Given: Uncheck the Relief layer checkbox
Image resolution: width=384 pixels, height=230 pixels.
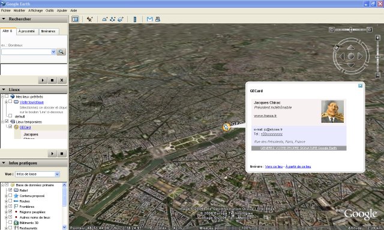Looking at the screenshot, I should [x=10, y=190].
